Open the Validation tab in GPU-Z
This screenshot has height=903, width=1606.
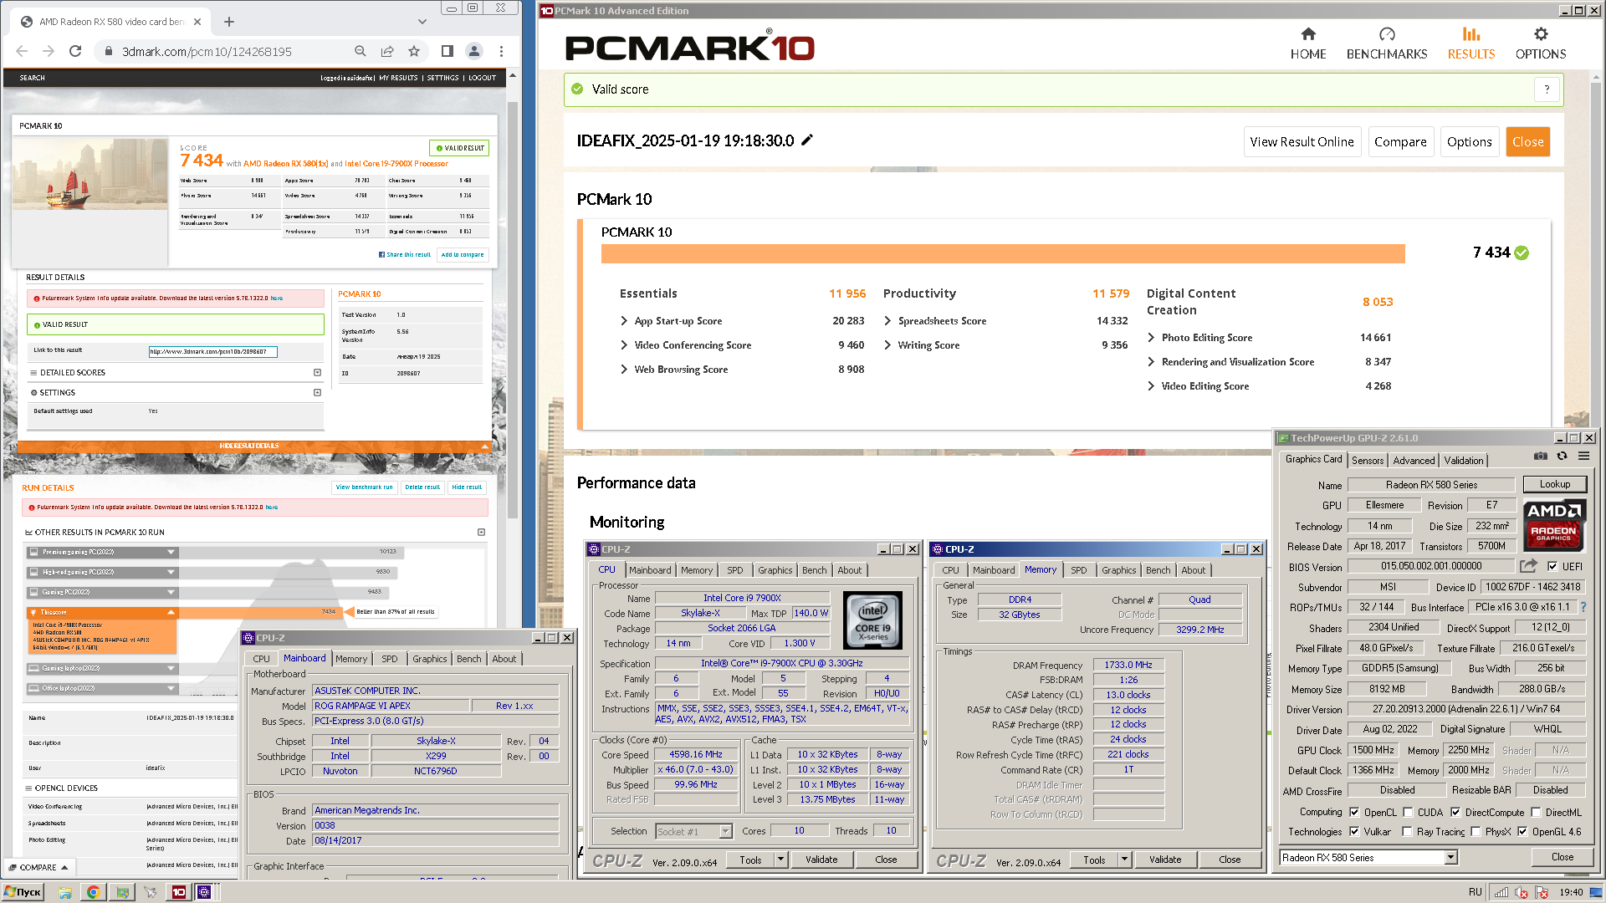click(x=1464, y=461)
